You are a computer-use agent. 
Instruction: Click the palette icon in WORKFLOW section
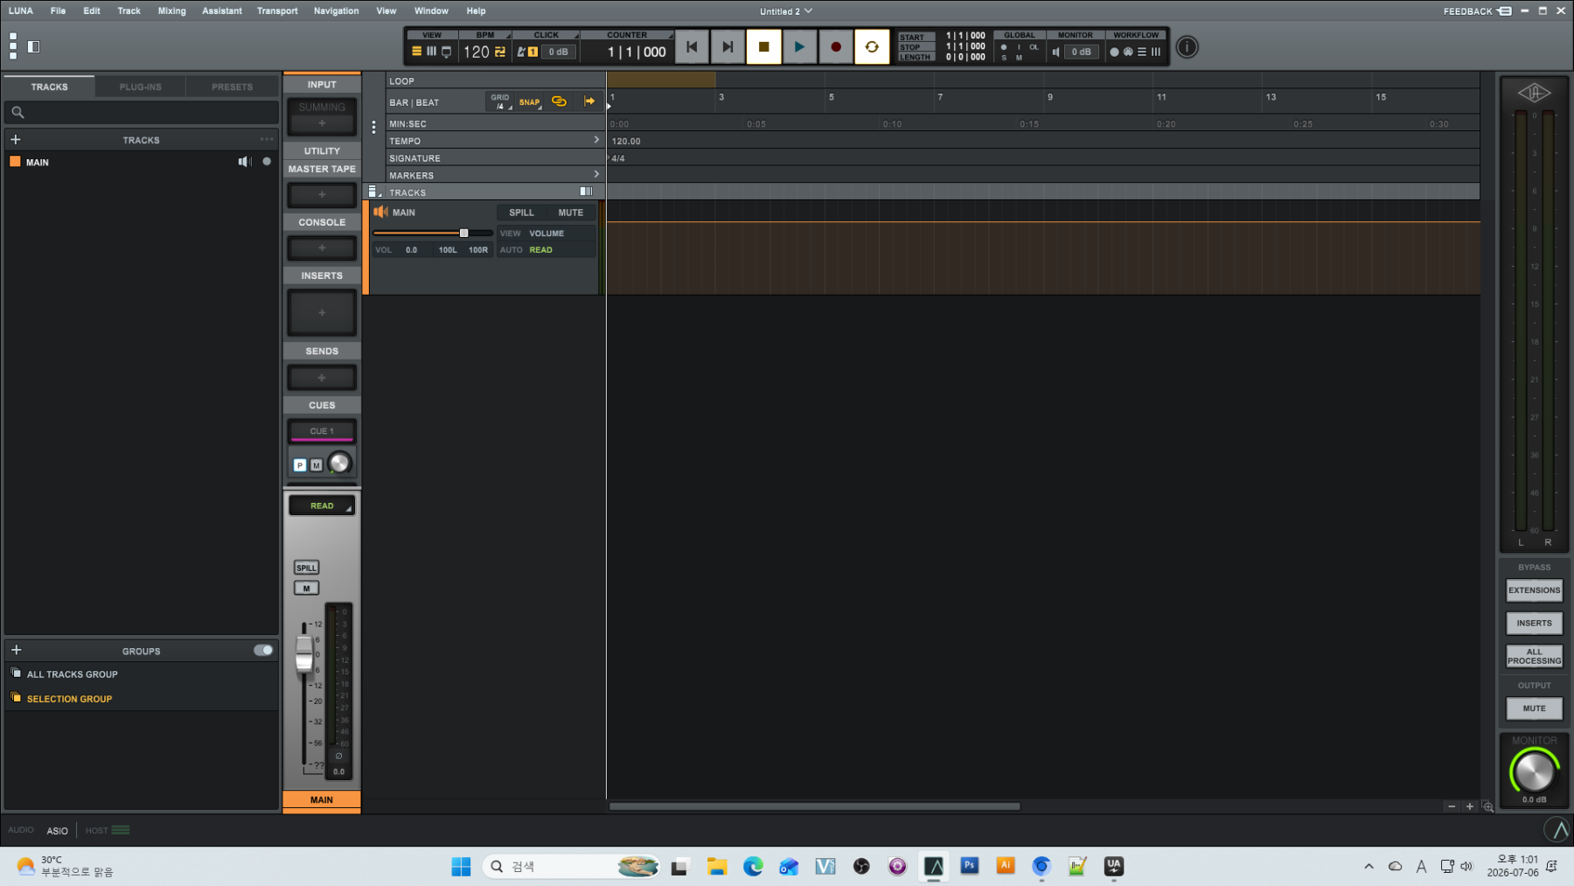pos(1128,52)
